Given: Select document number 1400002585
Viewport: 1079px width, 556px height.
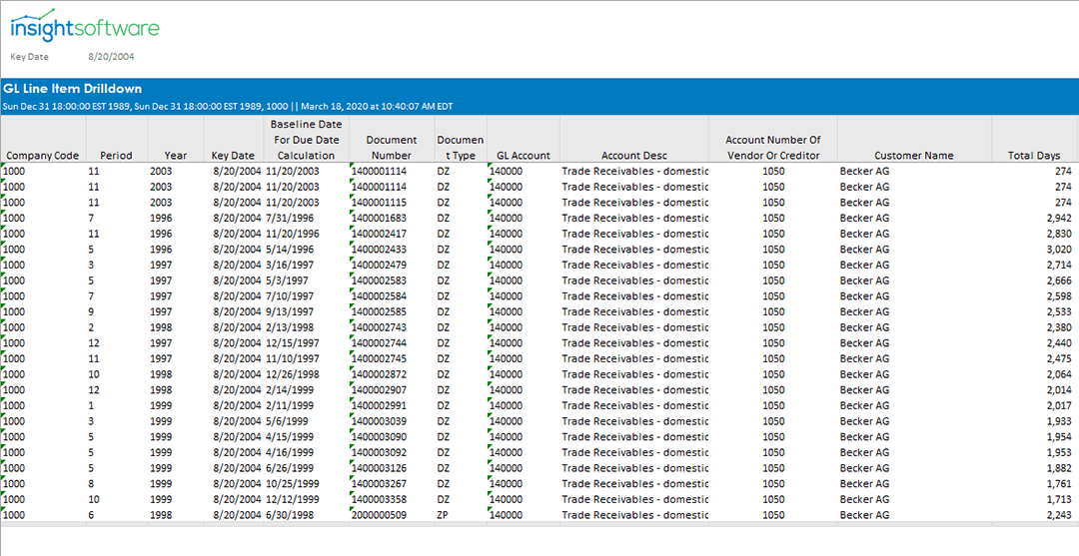Looking at the screenshot, I should pos(380,312).
